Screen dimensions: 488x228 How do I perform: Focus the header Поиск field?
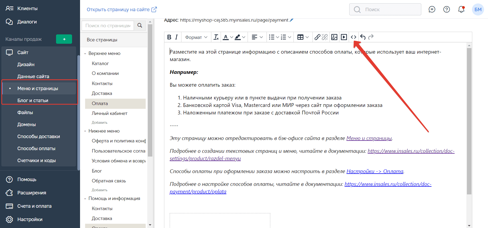pyautogui.click(x=385, y=10)
